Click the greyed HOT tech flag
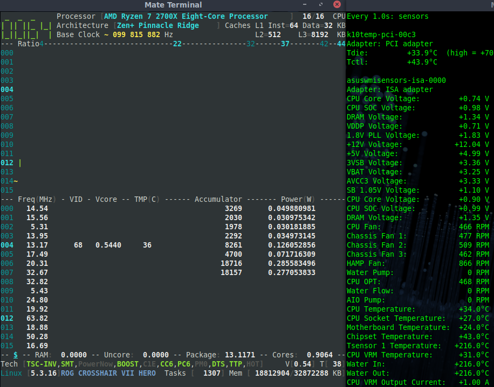Screen dimensions: 494x387 tap(253, 364)
